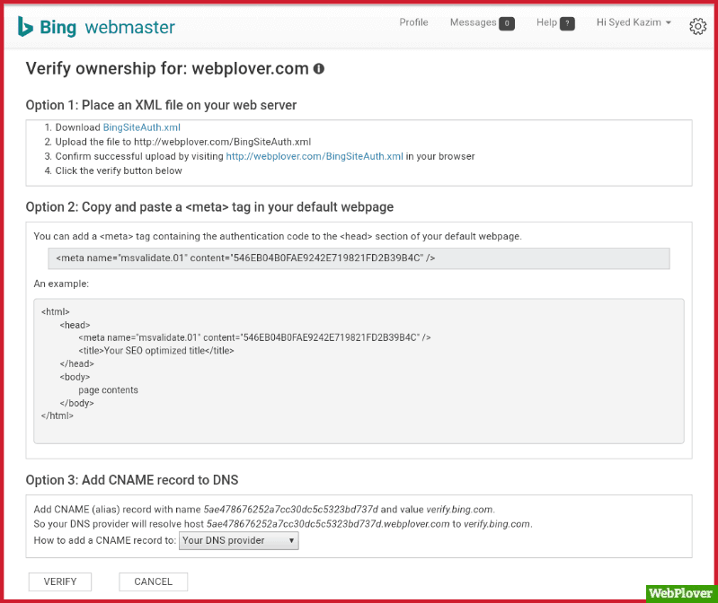Click the Verify ownership for: webplover.com heading
This screenshot has height=603, width=718.
coord(167,68)
